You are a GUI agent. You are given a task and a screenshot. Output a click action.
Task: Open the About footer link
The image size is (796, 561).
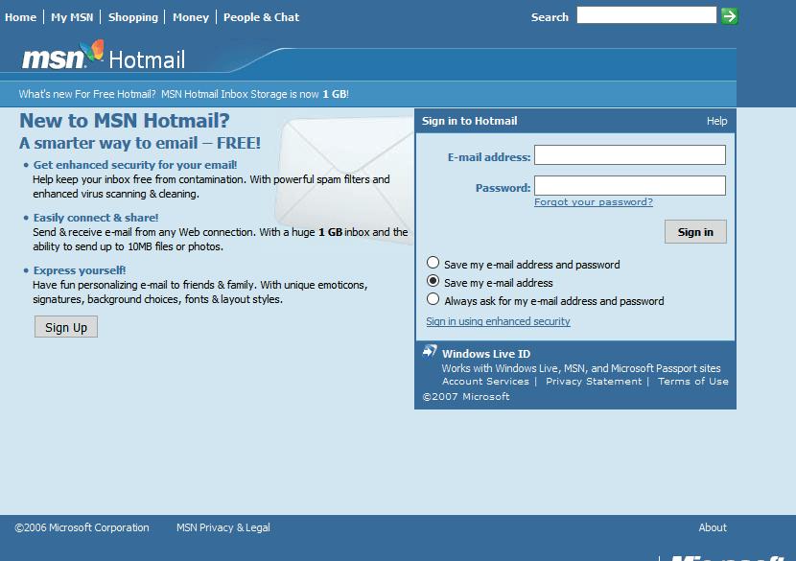713,527
